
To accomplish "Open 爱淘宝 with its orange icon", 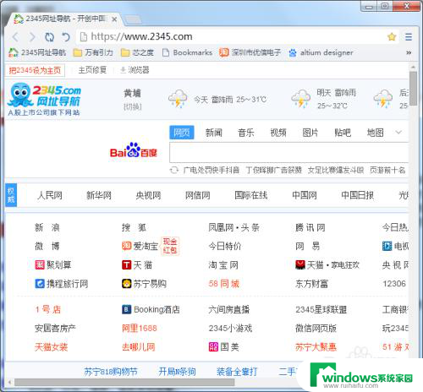I will tap(140, 247).
